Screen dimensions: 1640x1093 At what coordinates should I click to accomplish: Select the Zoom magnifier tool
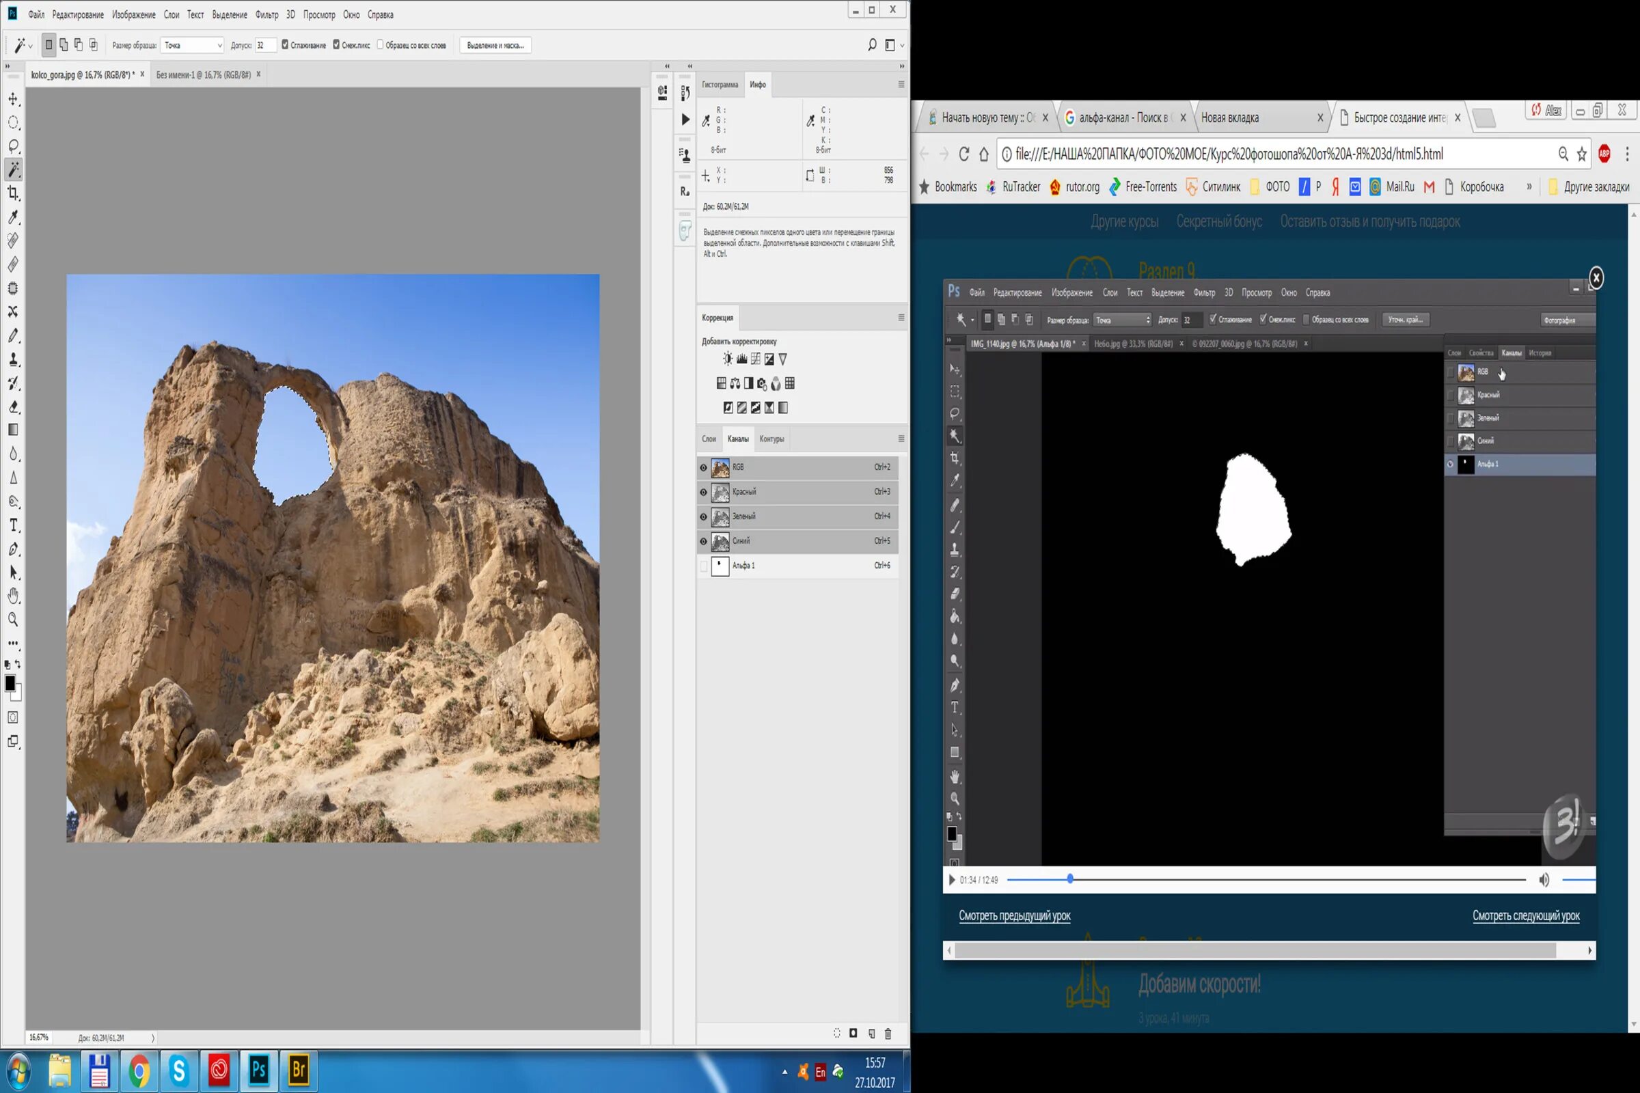(x=13, y=619)
